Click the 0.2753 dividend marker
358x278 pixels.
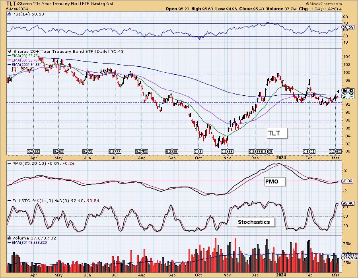142,152
